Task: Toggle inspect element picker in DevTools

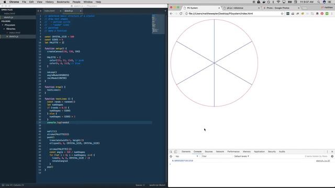Action: [x=171, y=151]
